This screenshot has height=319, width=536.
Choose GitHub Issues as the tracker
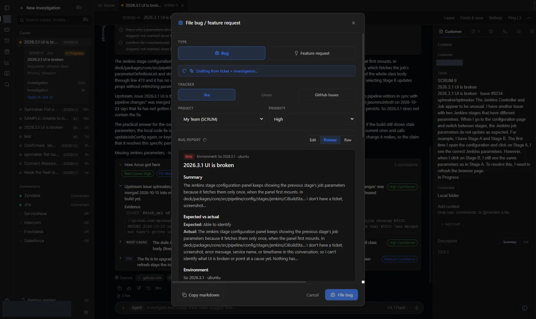(x=327, y=95)
